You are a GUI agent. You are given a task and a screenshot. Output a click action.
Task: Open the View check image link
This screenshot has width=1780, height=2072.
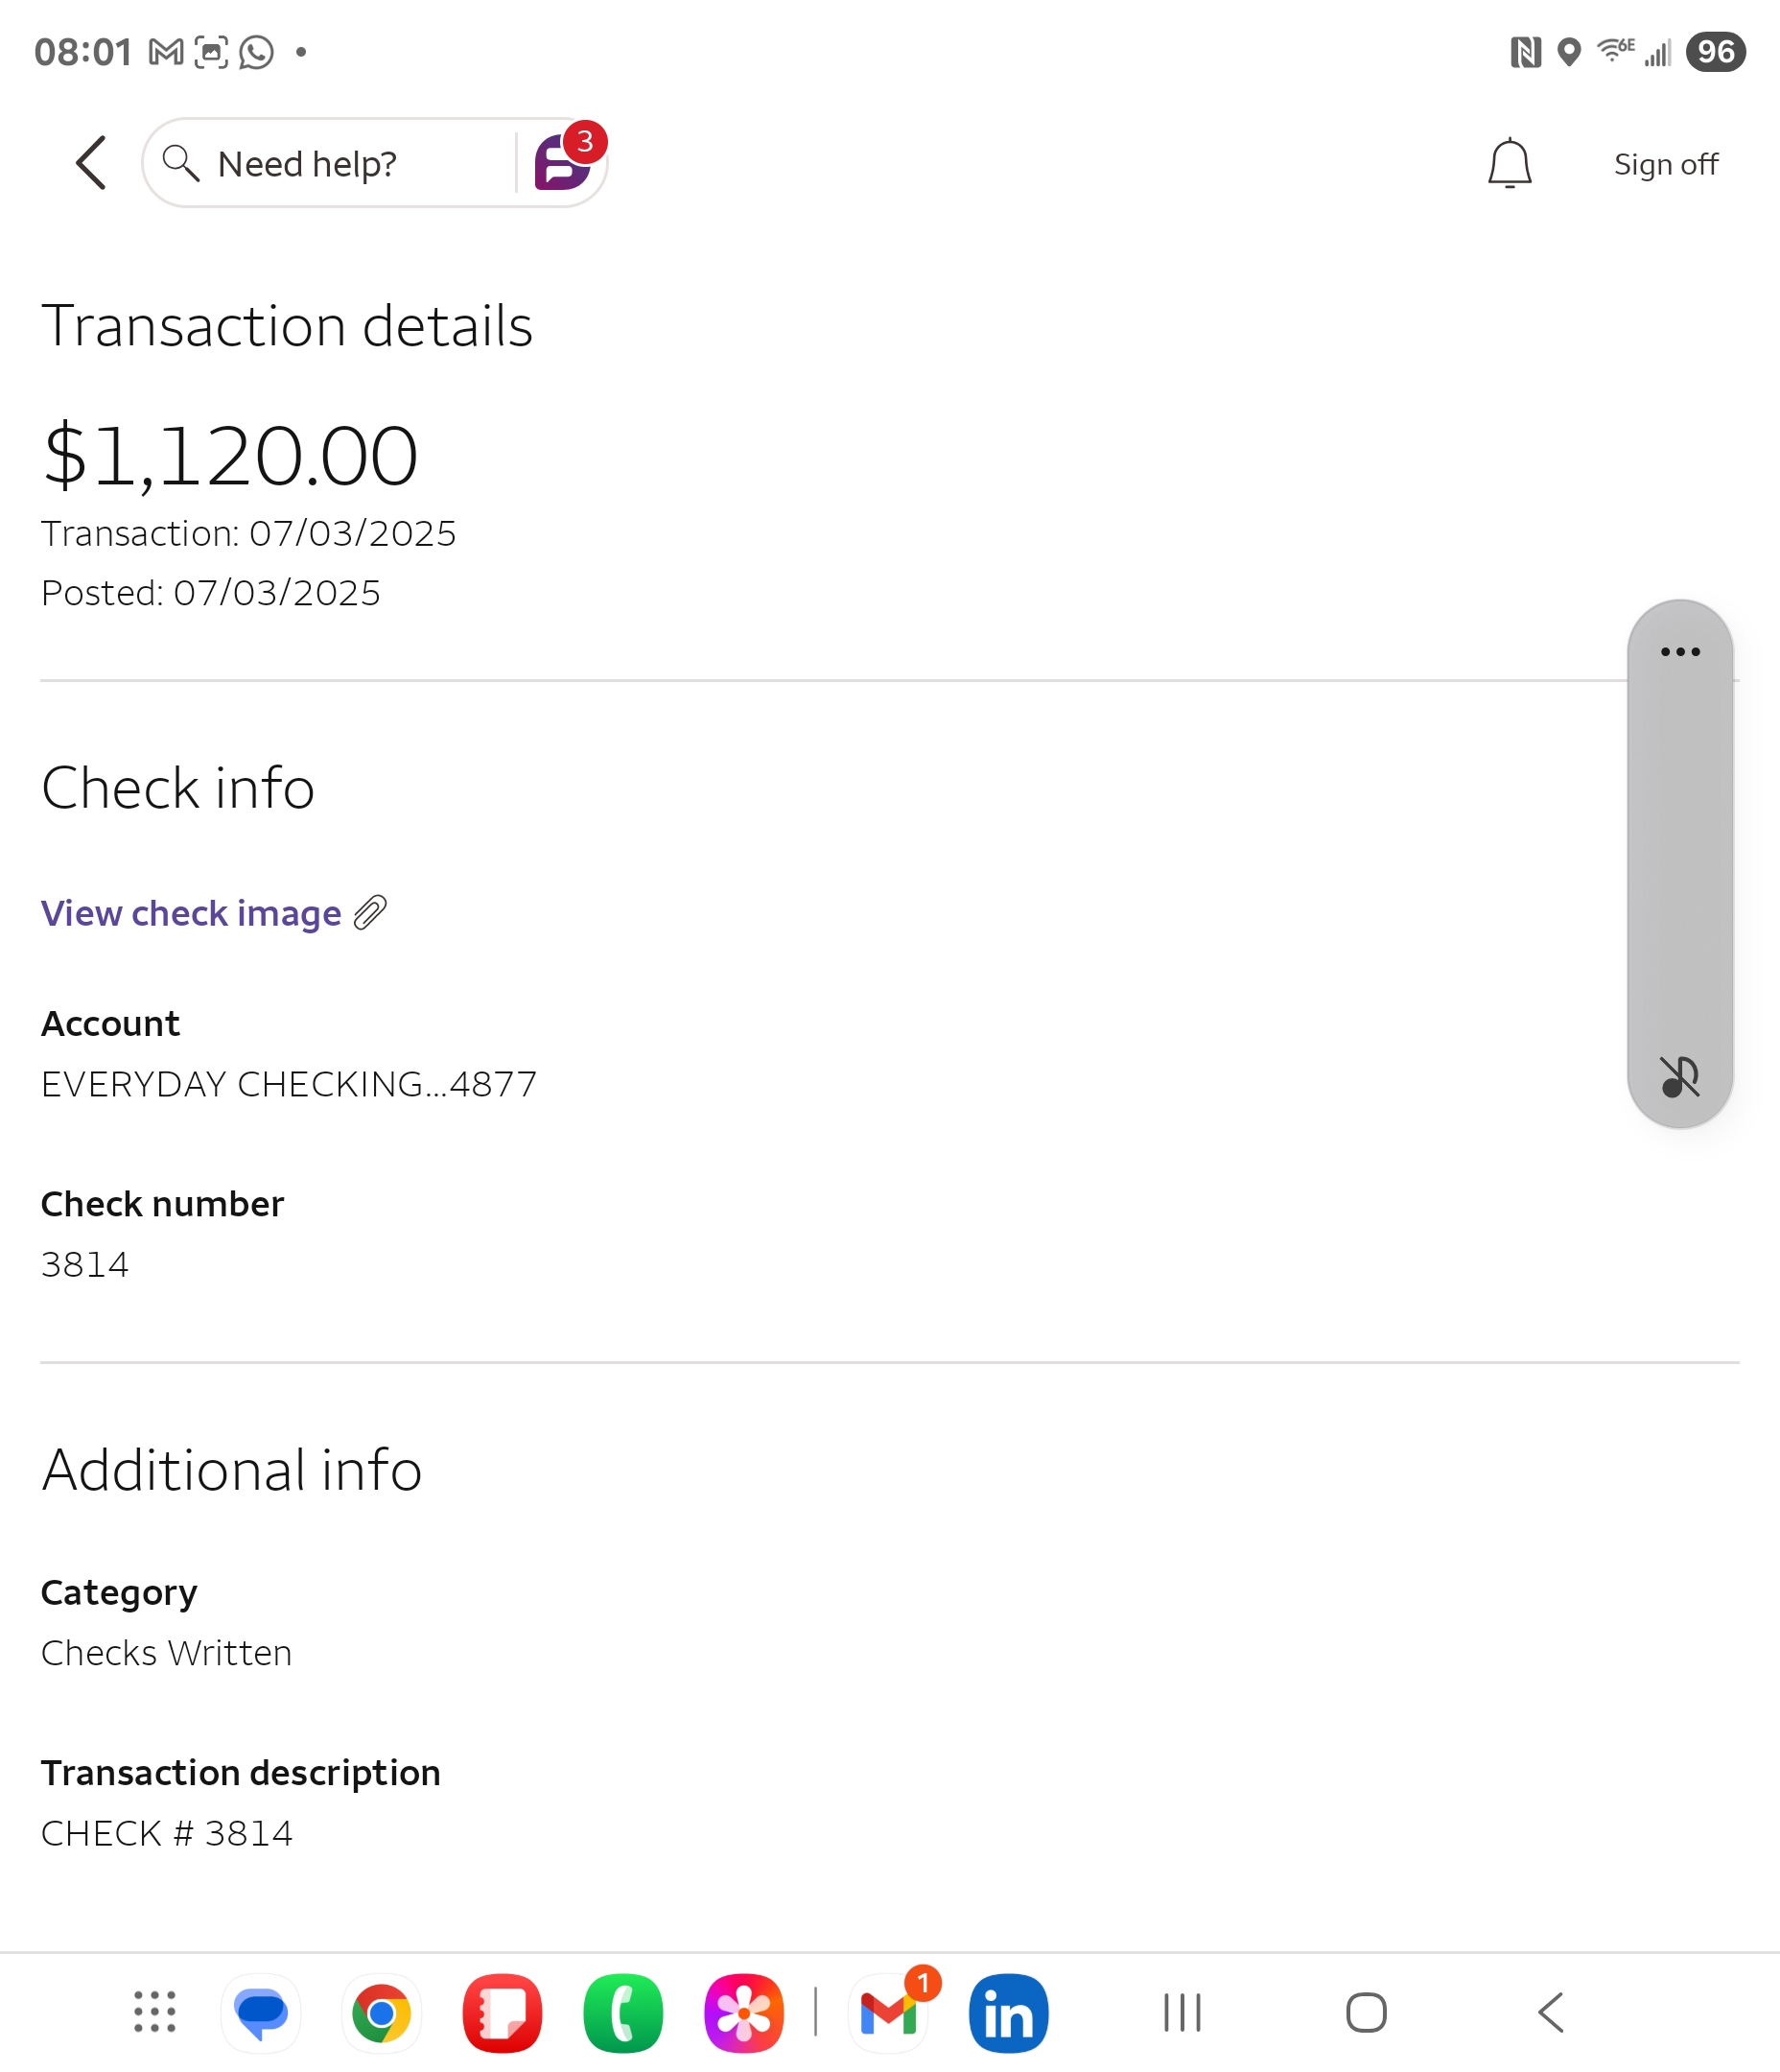(191, 913)
